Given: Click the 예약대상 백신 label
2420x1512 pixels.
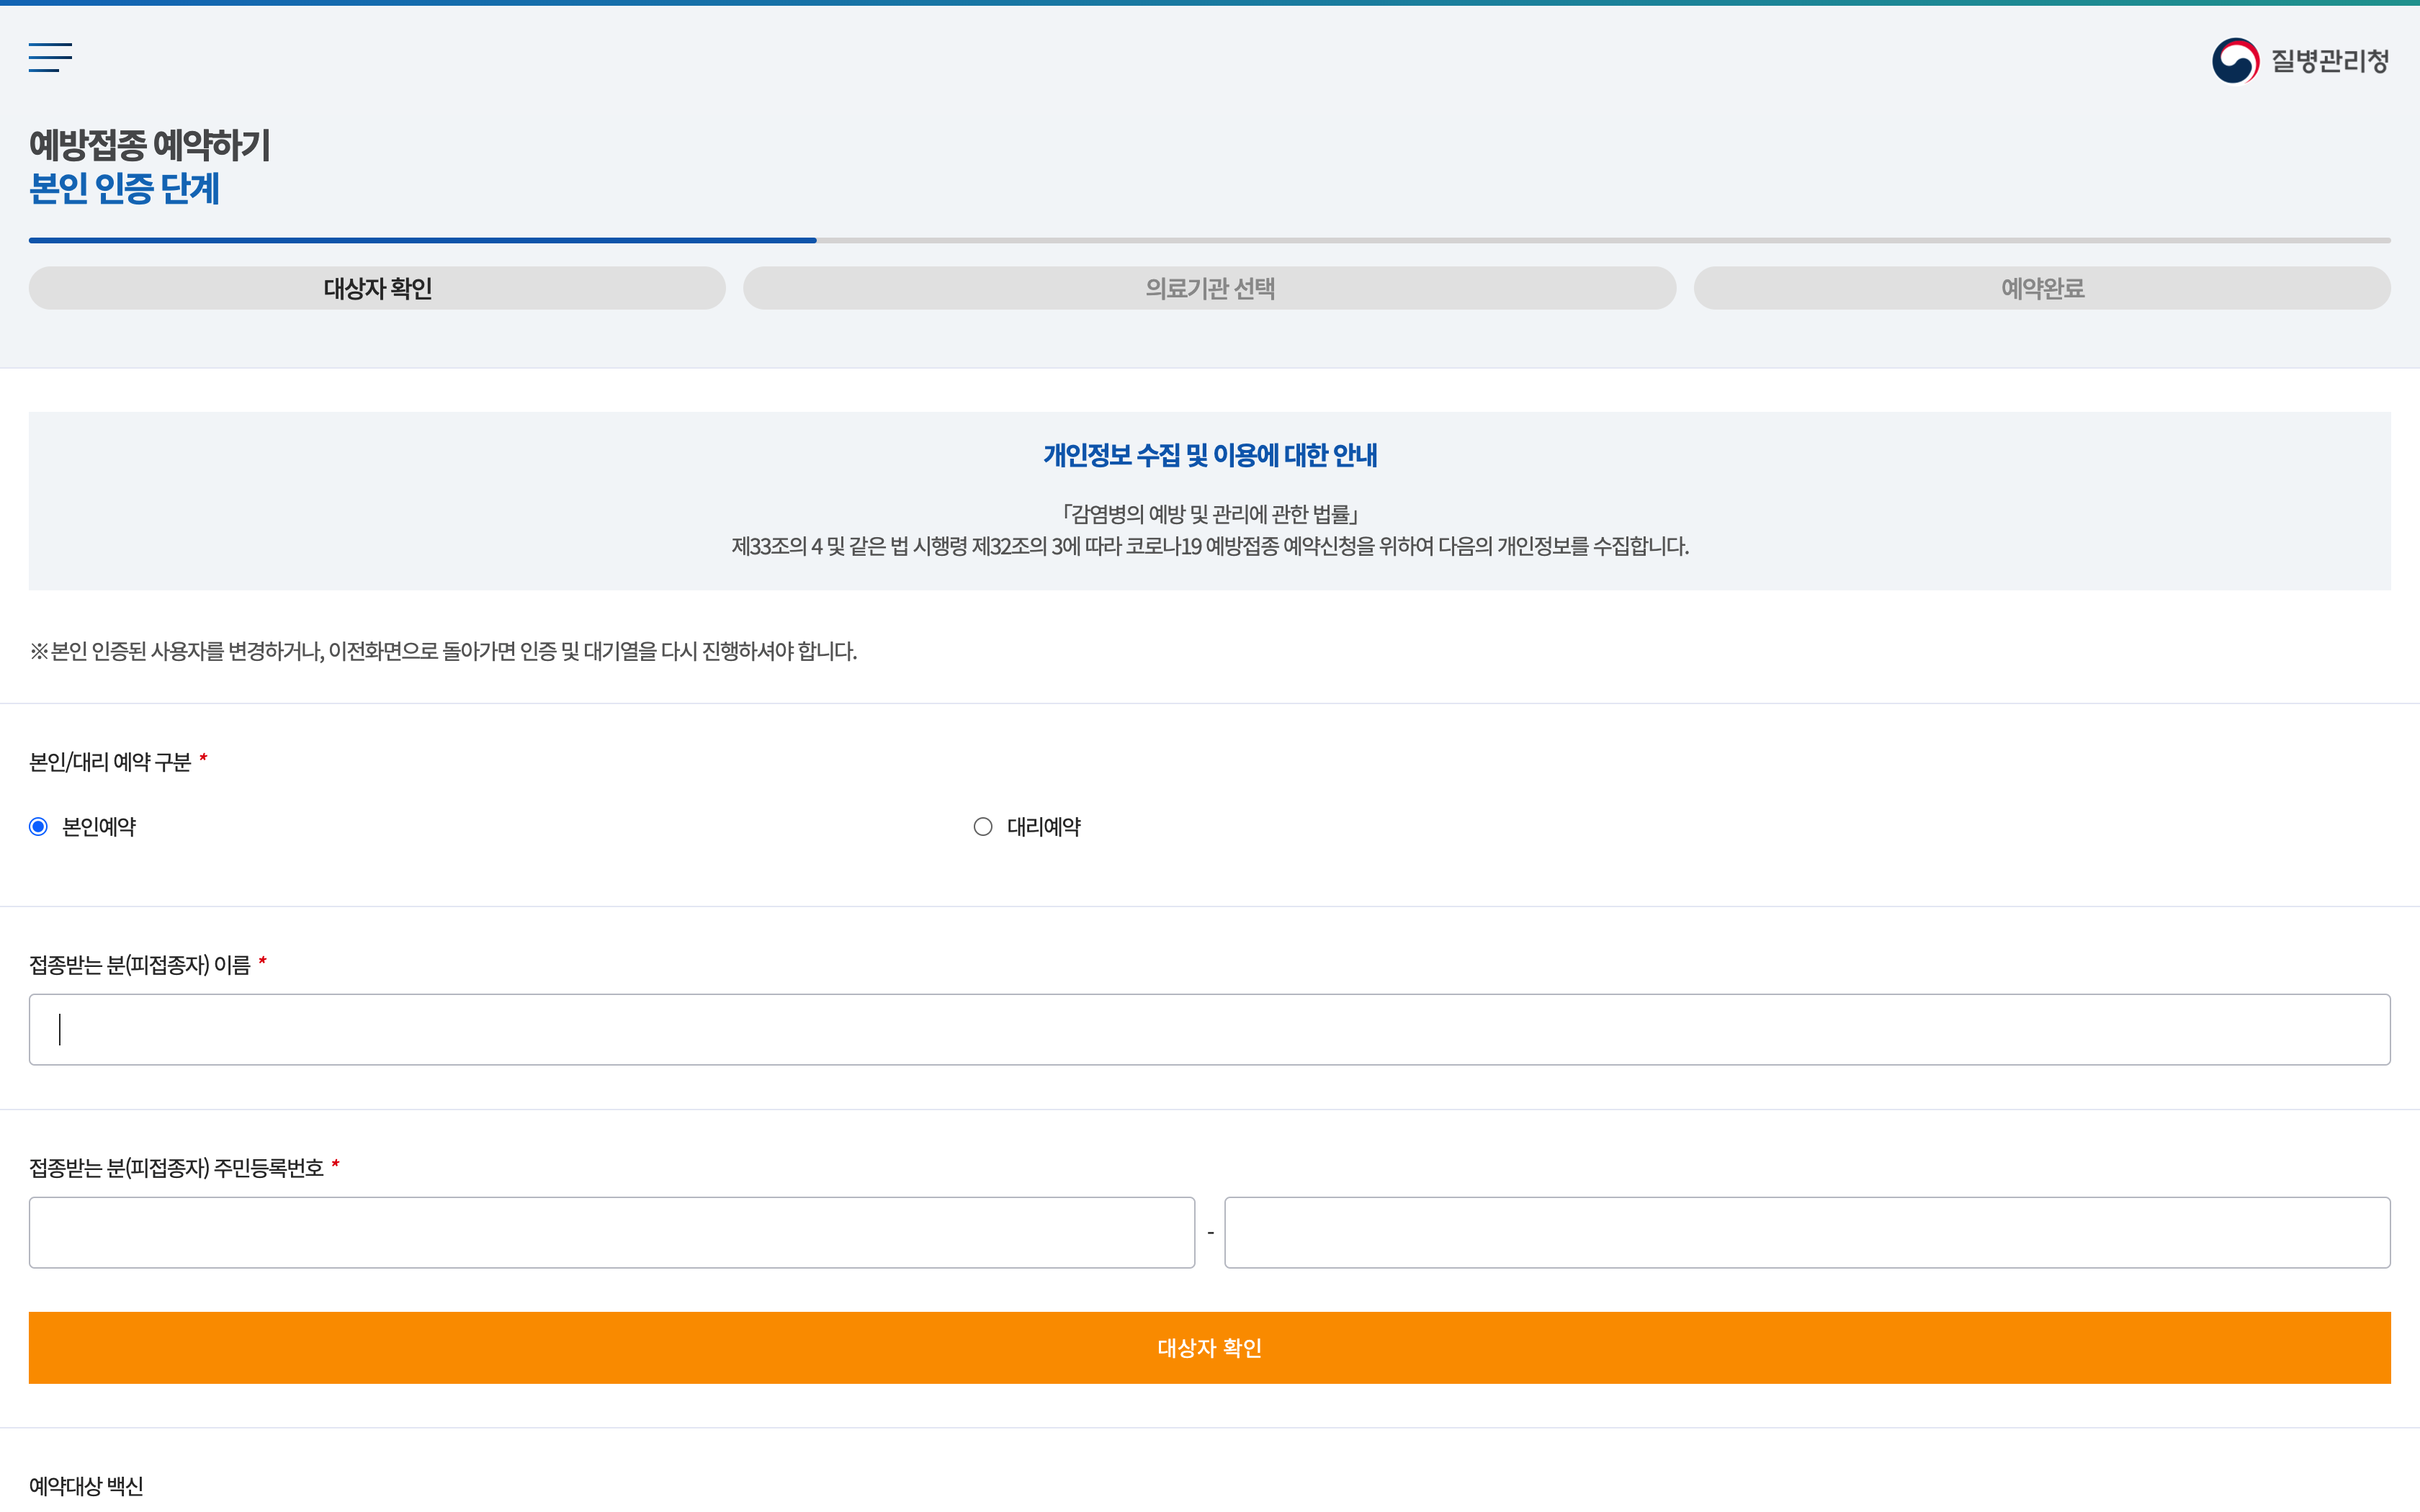Looking at the screenshot, I should point(86,1486).
